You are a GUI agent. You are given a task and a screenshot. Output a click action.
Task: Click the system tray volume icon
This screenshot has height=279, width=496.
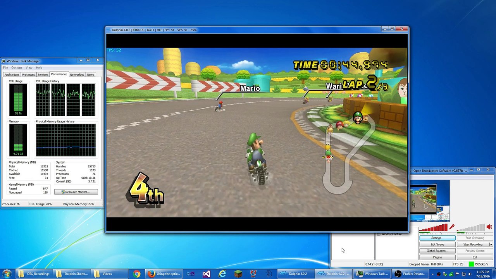pos(470,274)
